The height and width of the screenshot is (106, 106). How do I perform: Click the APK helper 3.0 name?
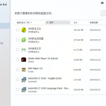pos(35,68)
